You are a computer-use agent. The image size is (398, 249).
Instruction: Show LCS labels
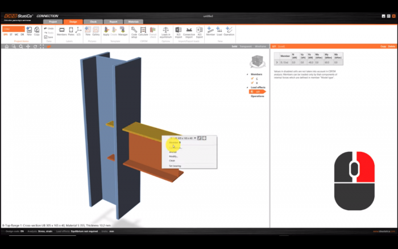point(78,31)
